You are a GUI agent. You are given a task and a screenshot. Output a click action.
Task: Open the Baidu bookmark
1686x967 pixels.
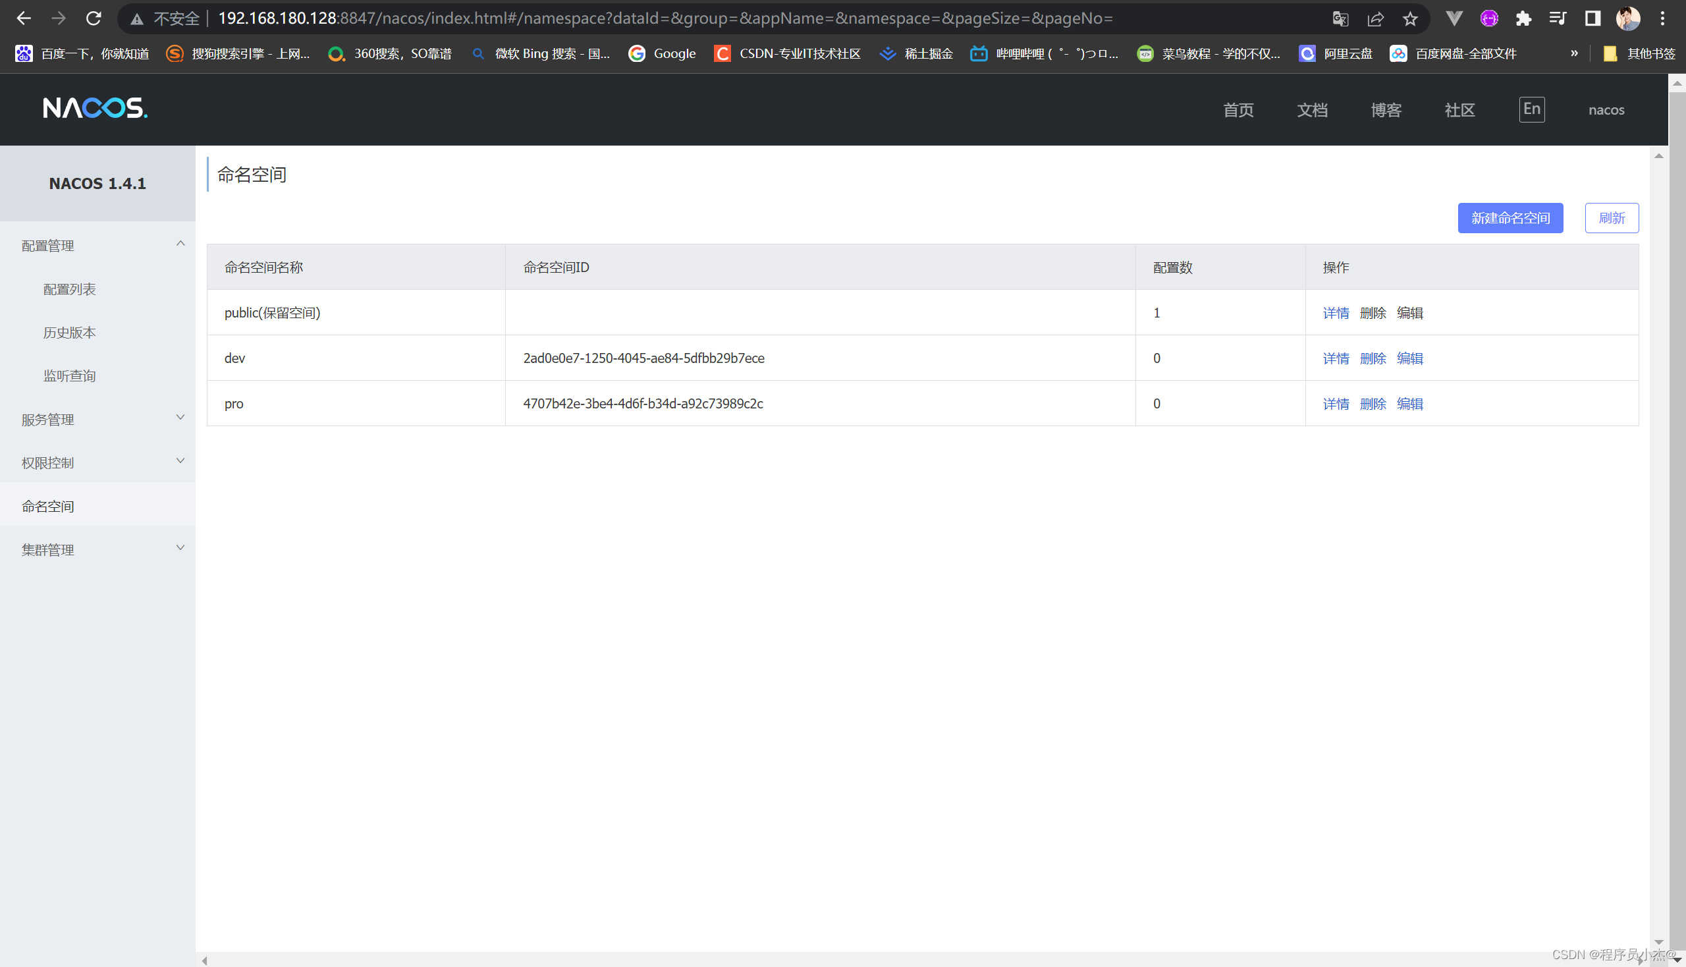point(82,54)
